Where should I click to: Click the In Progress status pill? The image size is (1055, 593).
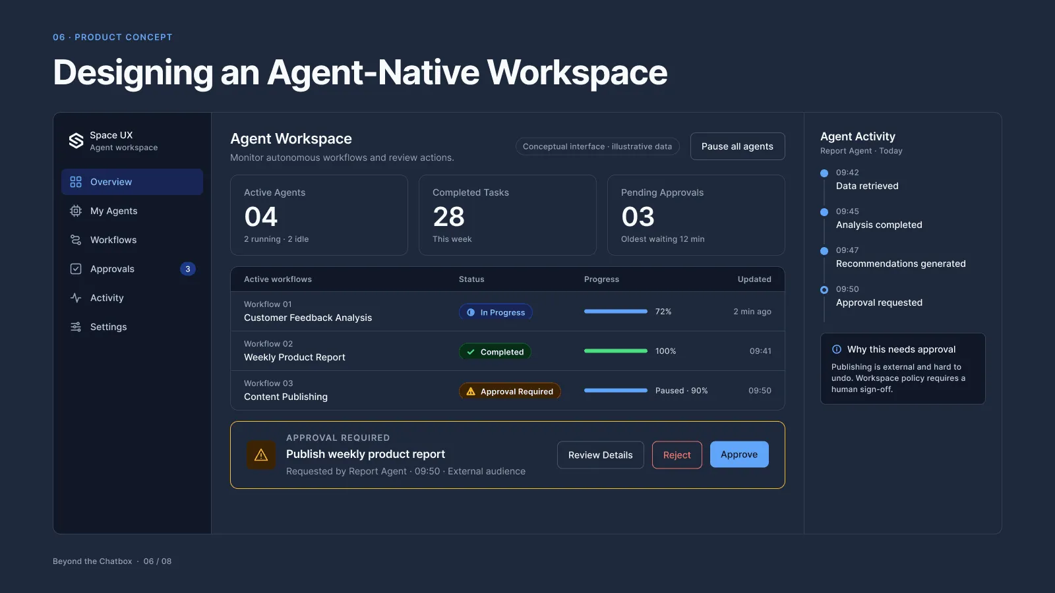(496, 312)
